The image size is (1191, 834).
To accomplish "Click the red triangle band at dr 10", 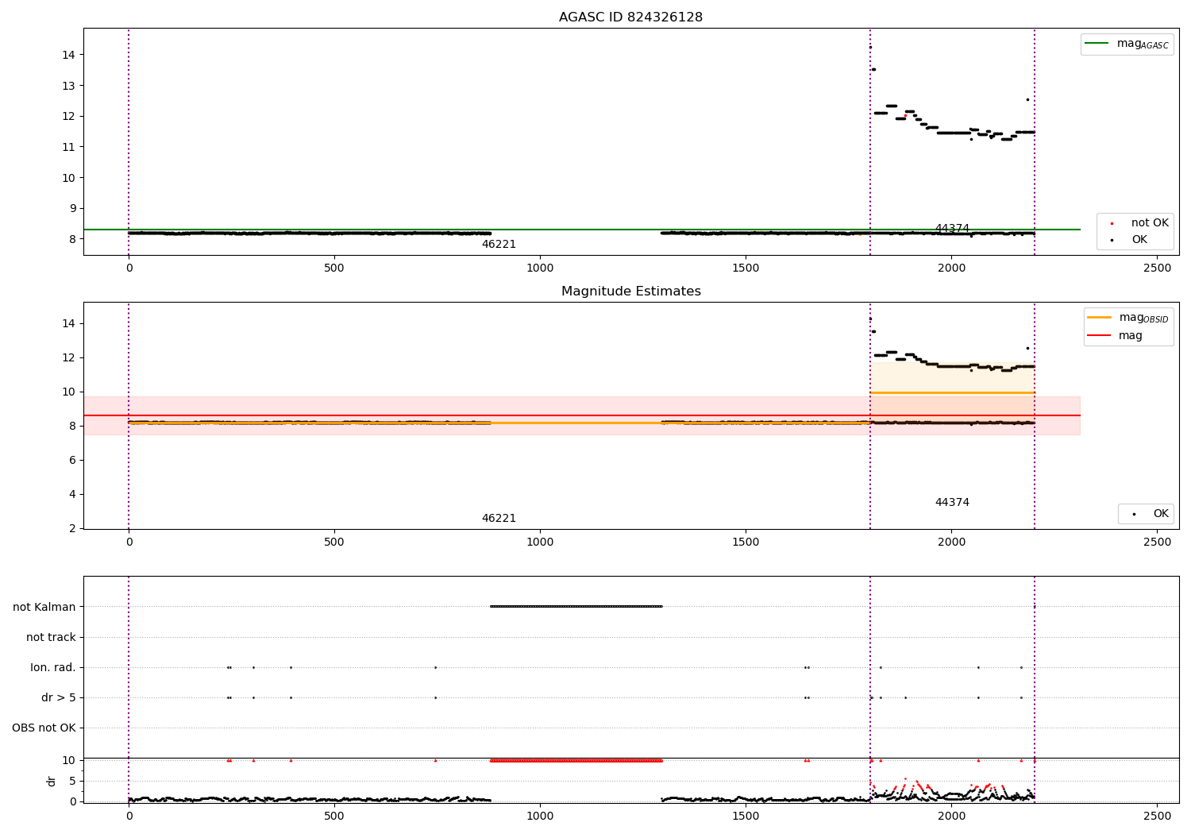I will pos(576,761).
